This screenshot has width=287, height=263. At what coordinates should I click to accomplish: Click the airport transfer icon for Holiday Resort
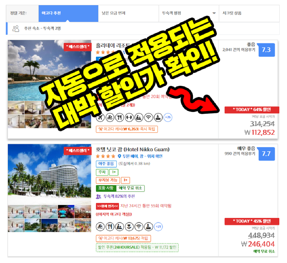coord(100,117)
